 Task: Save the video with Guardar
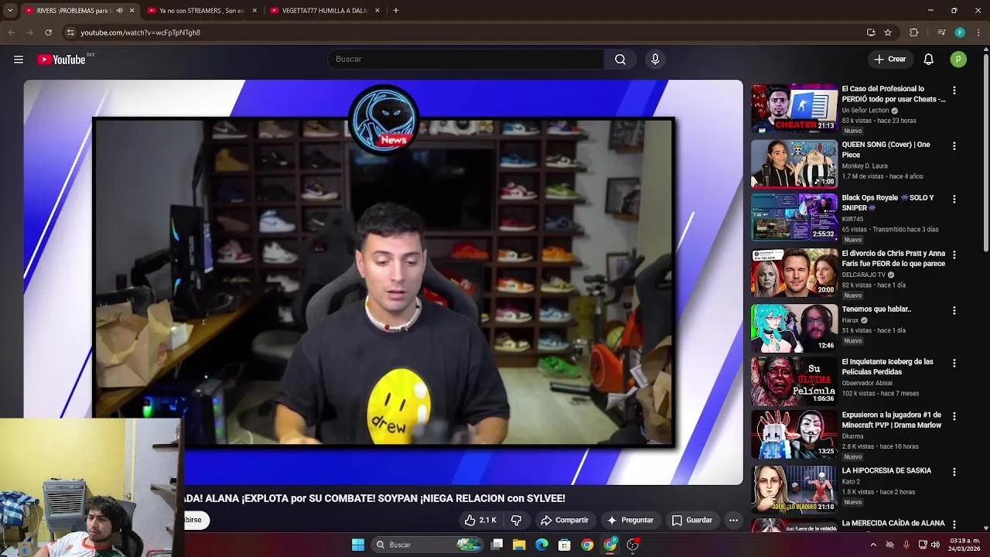point(692,520)
